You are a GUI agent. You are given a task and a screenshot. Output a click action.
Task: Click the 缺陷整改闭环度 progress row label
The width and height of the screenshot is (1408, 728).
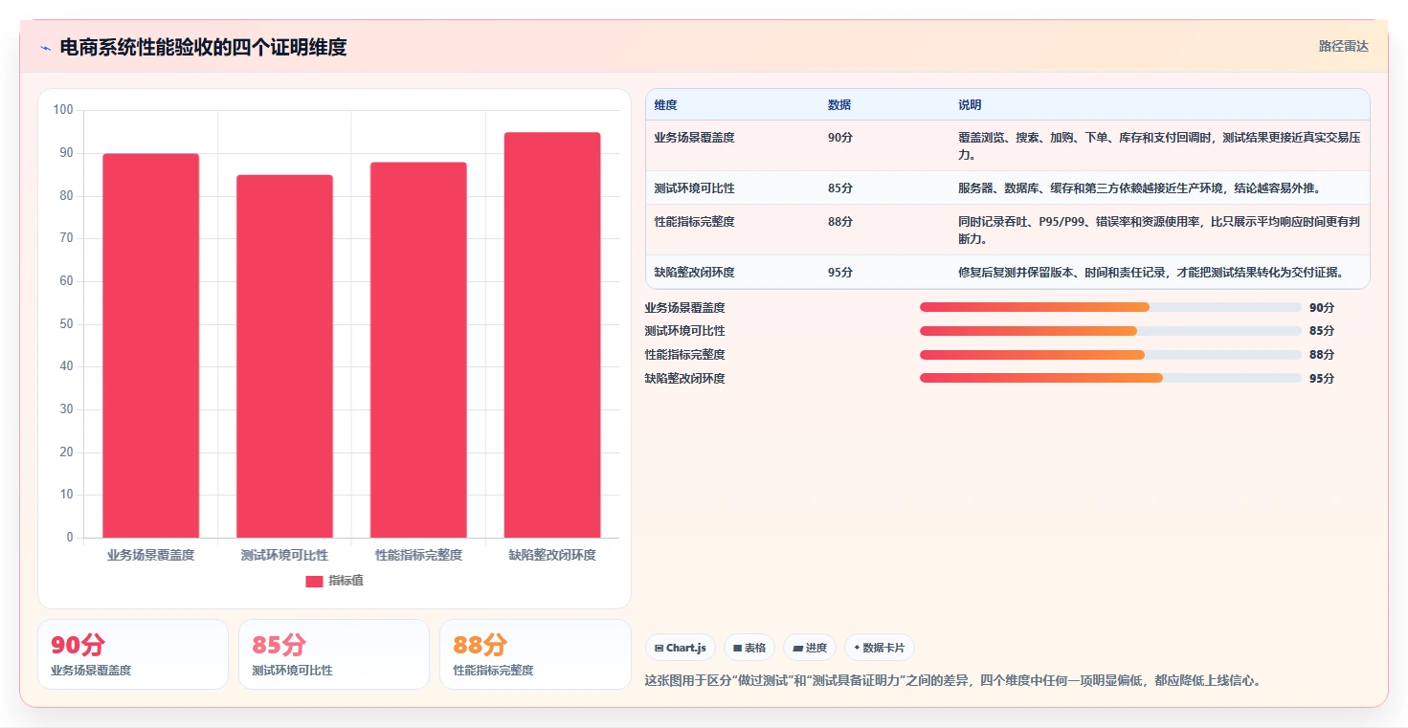point(684,379)
